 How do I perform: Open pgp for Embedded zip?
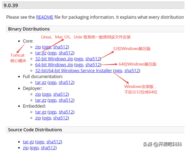[x=47, y=118]
